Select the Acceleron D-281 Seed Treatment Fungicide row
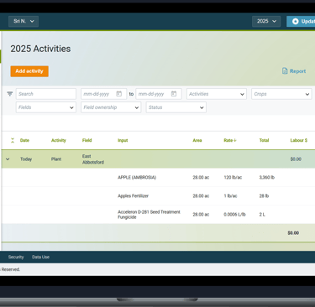The image size is (315, 307). click(158, 215)
